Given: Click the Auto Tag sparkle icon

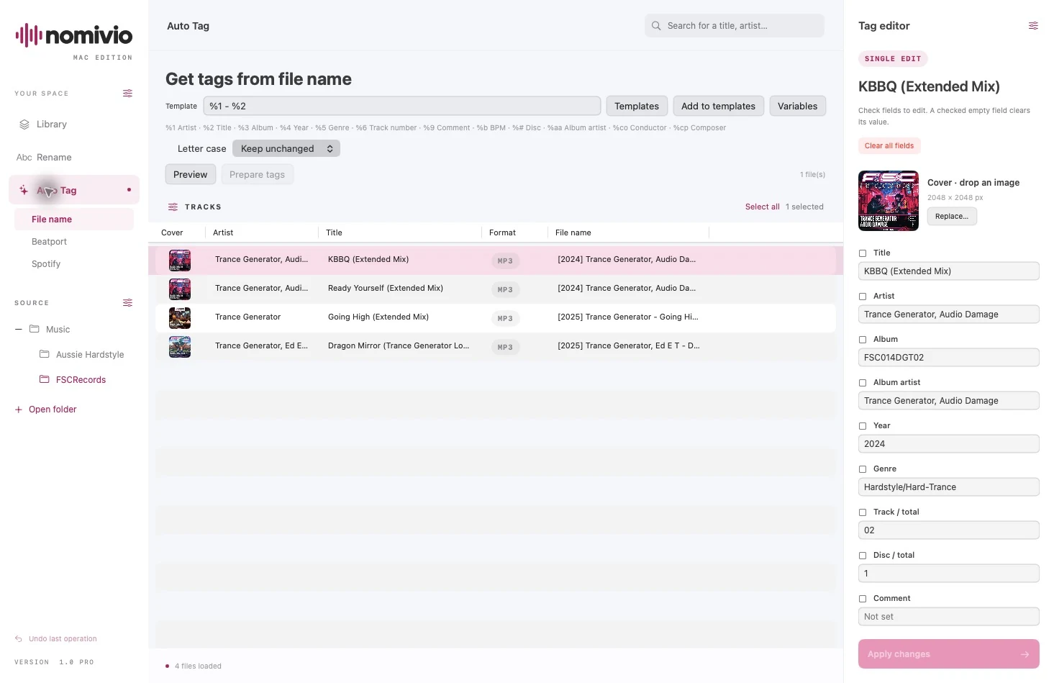Looking at the screenshot, I should (24, 191).
